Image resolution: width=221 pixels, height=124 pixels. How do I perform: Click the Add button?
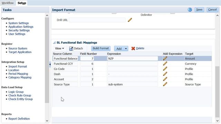119,49
